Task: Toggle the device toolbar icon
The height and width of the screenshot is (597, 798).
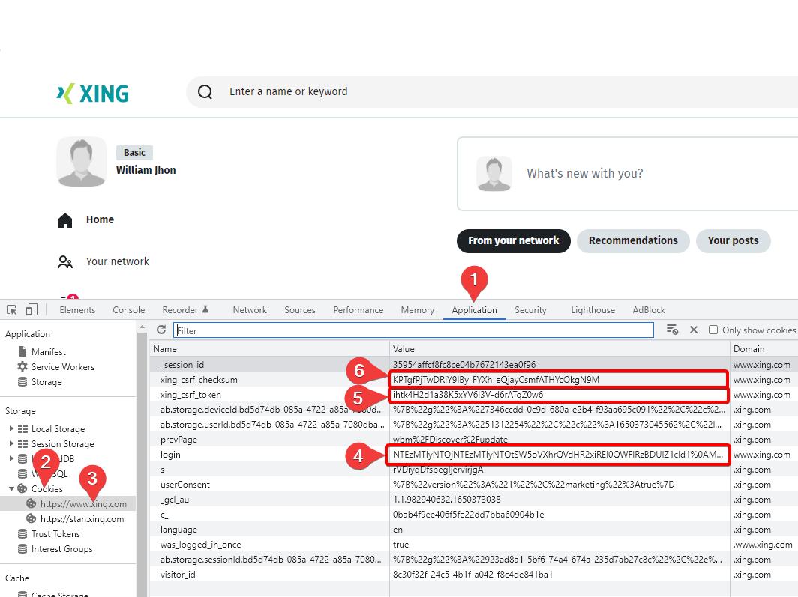Action: click(x=31, y=309)
